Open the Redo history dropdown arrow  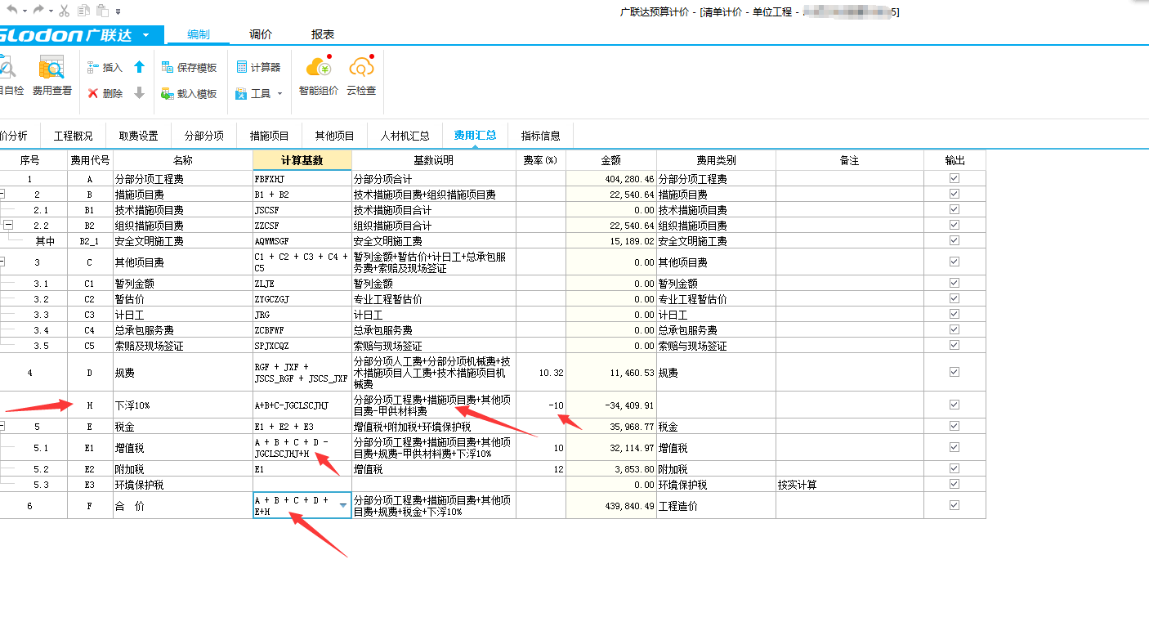pyautogui.click(x=51, y=11)
